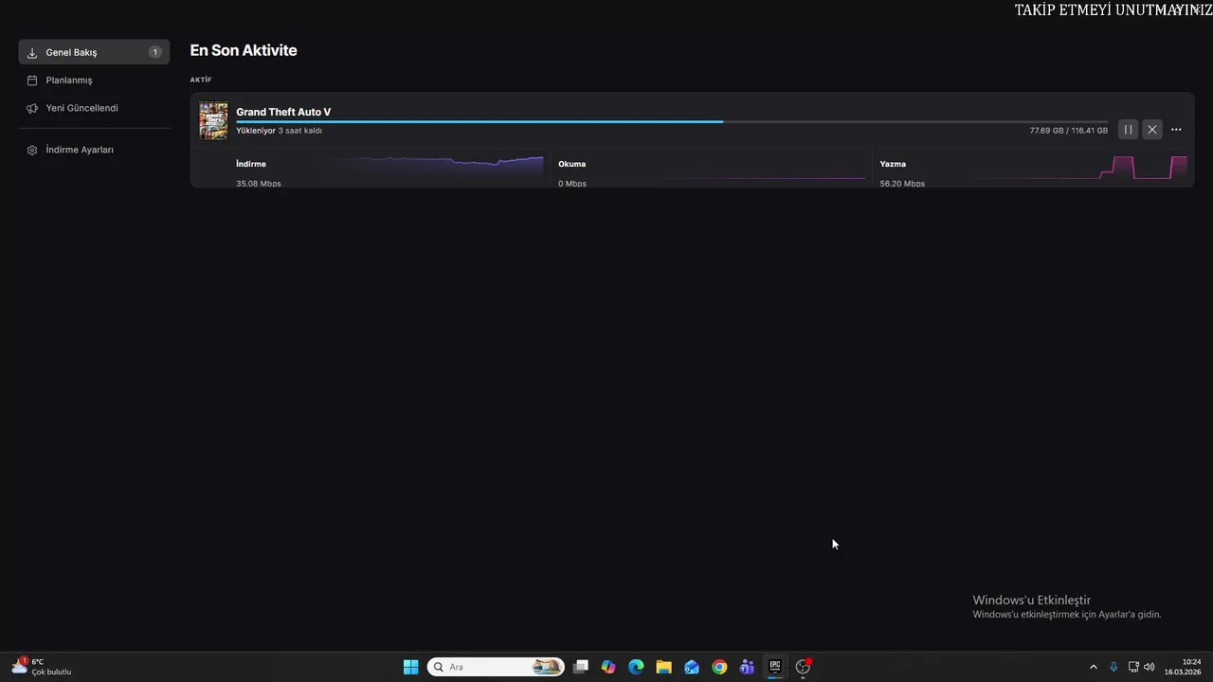The width and height of the screenshot is (1213, 682).
Task: Click the Epic Games Launcher taskbar icon
Action: (x=775, y=667)
